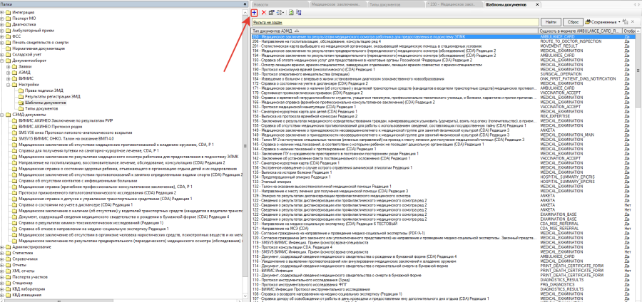
Task: Click folder icon of the КВД извещения item
Action: click(9, 295)
